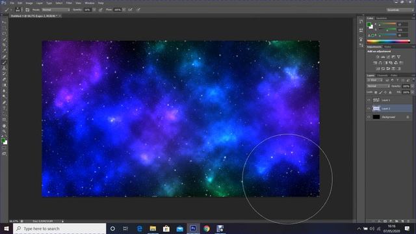Toggle visibility of Layer 1
Screen dimensions: 416x234
click(x=369, y=100)
